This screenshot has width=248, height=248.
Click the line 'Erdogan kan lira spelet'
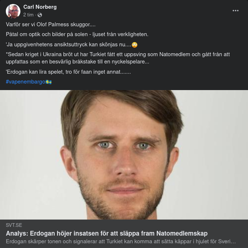pyautogui.click(x=68, y=72)
